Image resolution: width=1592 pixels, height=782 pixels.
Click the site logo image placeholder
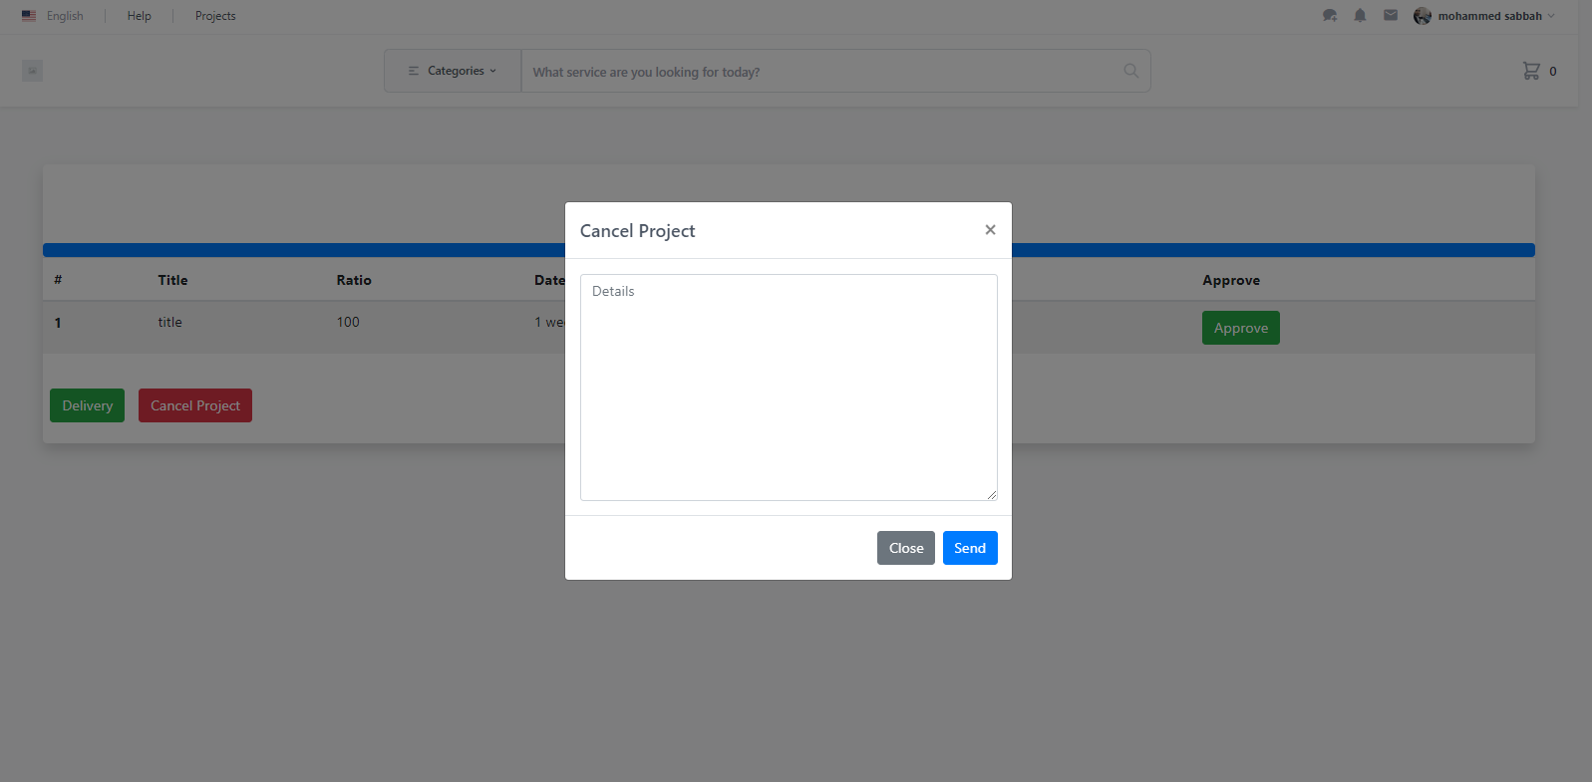click(33, 71)
